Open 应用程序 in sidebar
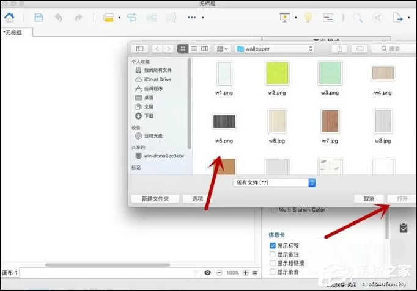This screenshot has height=291, width=417. click(x=149, y=88)
